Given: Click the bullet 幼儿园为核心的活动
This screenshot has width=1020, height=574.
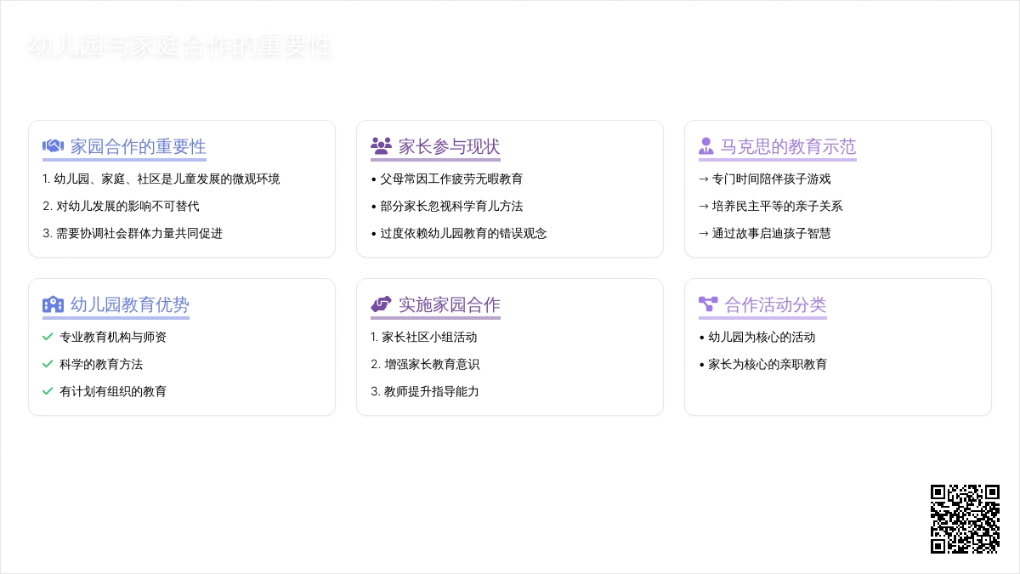Looking at the screenshot, I should coord(757,337).
